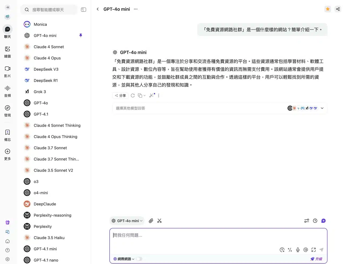
Task: Open the GPT-4o mini model selector dropdown
Action: click(127, 221)
